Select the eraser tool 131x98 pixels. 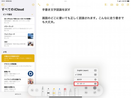(65, 92)
